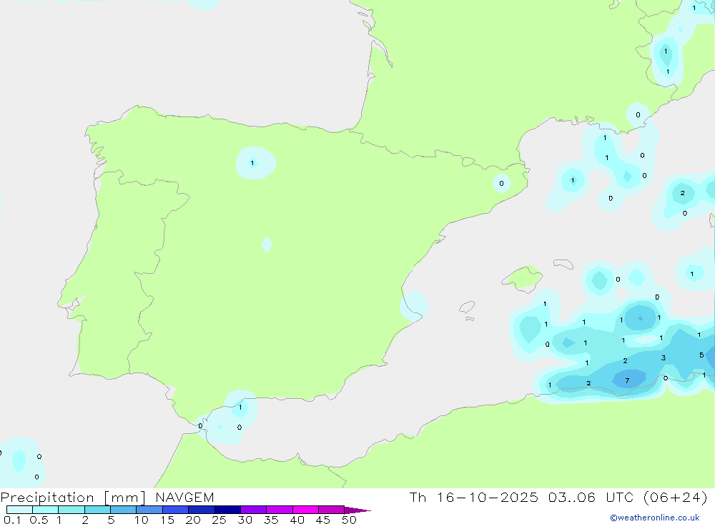Screen dimensions: 715x524
Task: Click the "0.1" legend scale label
Action: click(x=12, y=520)
